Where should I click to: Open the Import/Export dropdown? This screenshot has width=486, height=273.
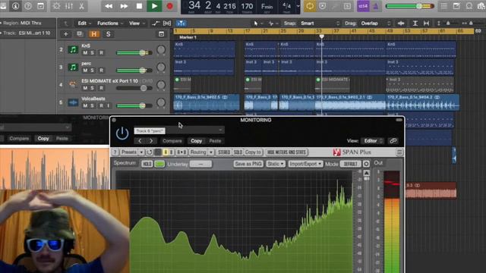click(305, 164)
